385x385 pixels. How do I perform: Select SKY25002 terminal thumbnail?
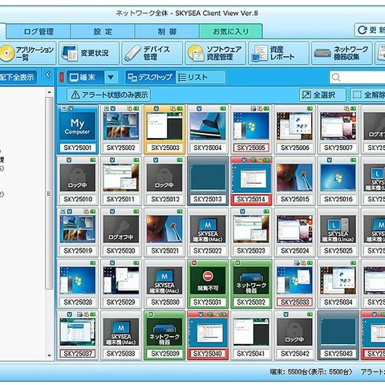(x=121, y=129)
